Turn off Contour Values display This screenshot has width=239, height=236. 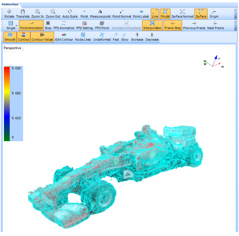coord(42,37)
